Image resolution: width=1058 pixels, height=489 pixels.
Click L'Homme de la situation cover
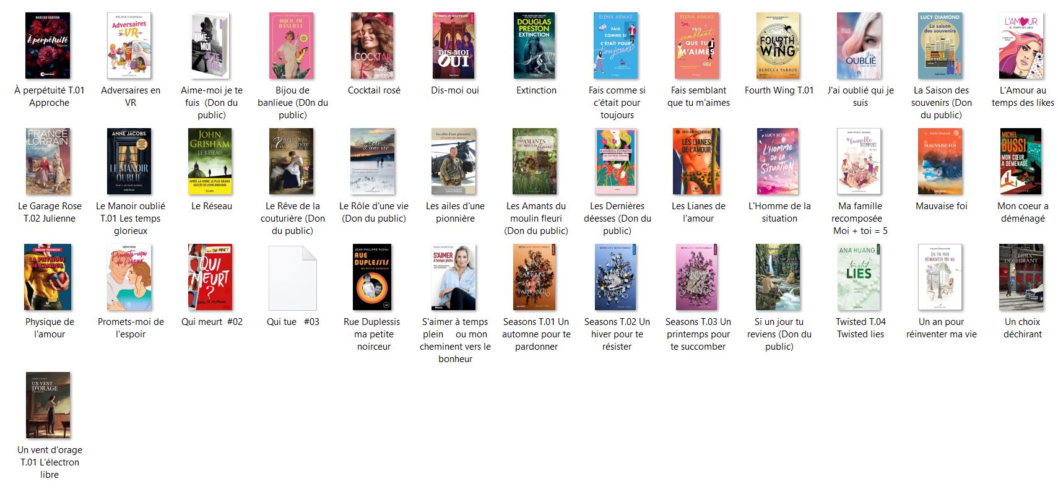coord(778,162)
